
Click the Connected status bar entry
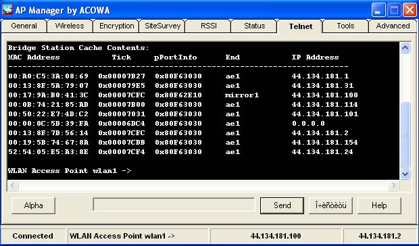pyautogui.click(x=33, y=236)
